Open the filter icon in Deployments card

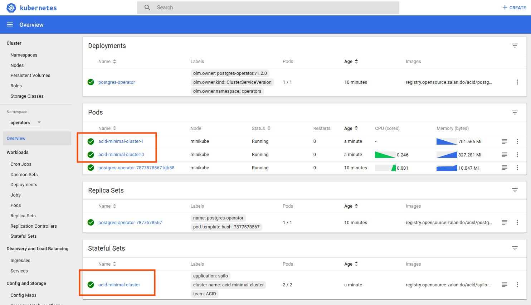click(x=515, y=45)
